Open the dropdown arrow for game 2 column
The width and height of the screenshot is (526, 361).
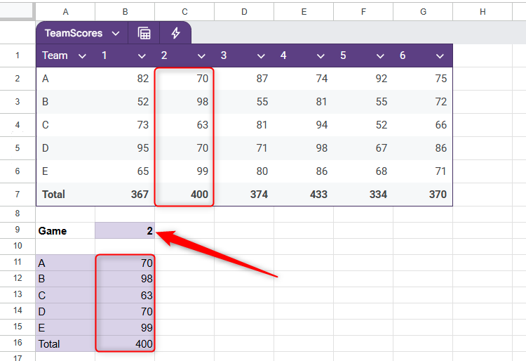point(202,55)
